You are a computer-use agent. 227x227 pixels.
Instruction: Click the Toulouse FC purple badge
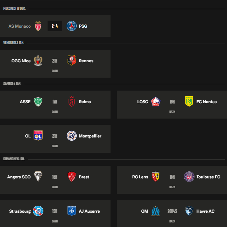[x=189, y=177]
